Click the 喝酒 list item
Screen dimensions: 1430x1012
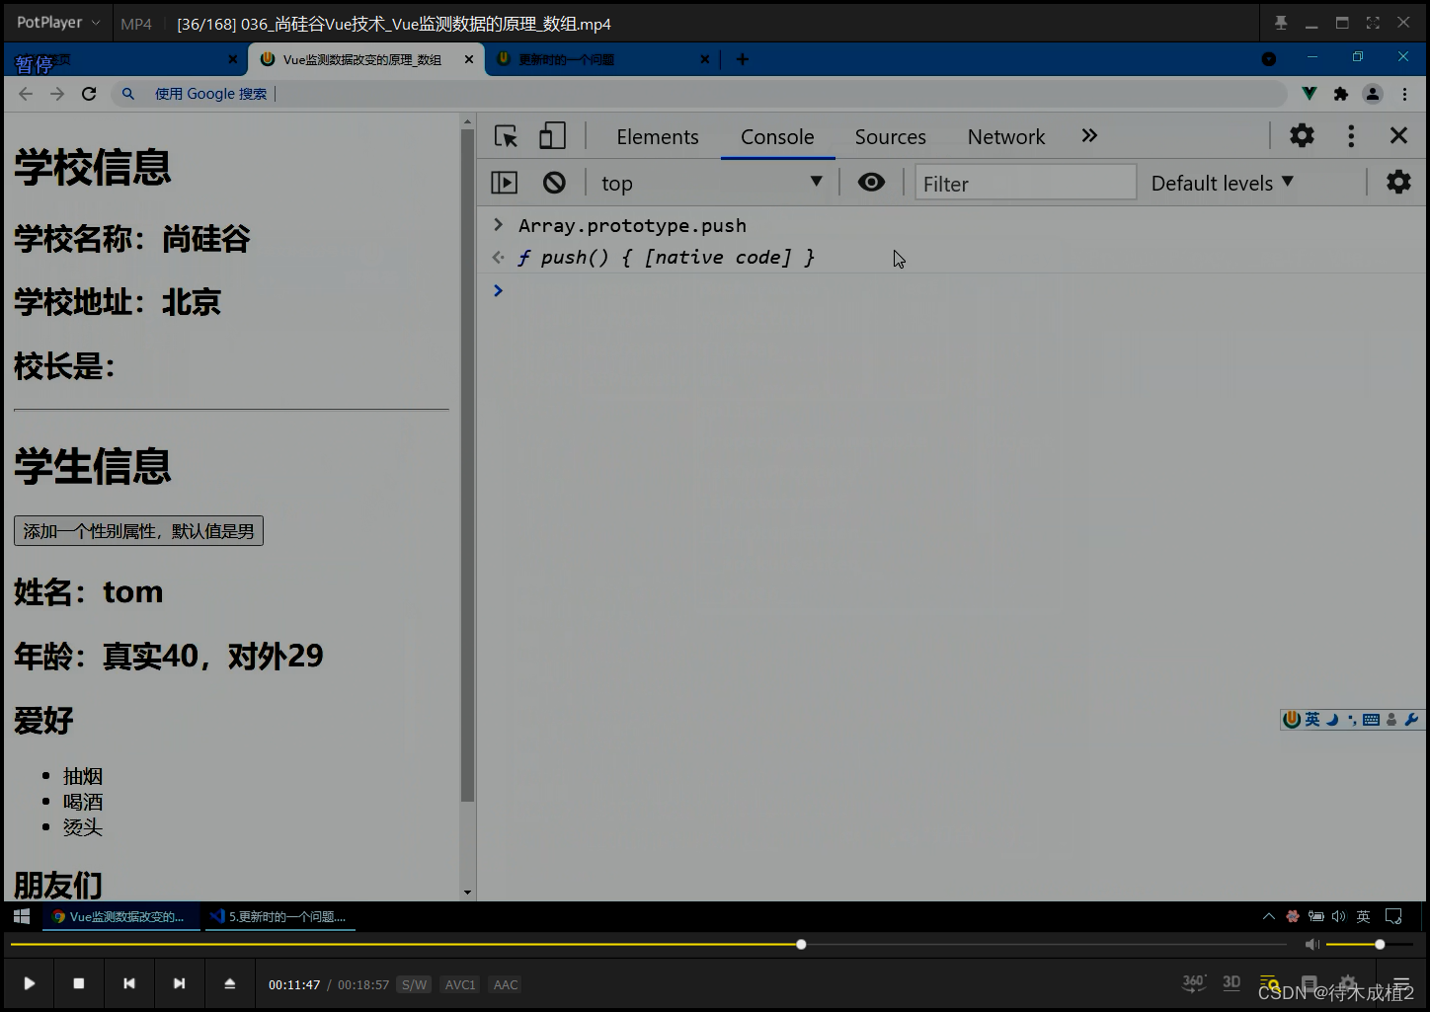tap(83, 802)
